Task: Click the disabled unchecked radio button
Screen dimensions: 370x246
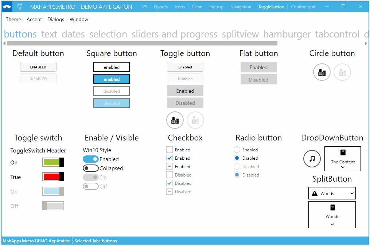Action: tap(237, 166)
